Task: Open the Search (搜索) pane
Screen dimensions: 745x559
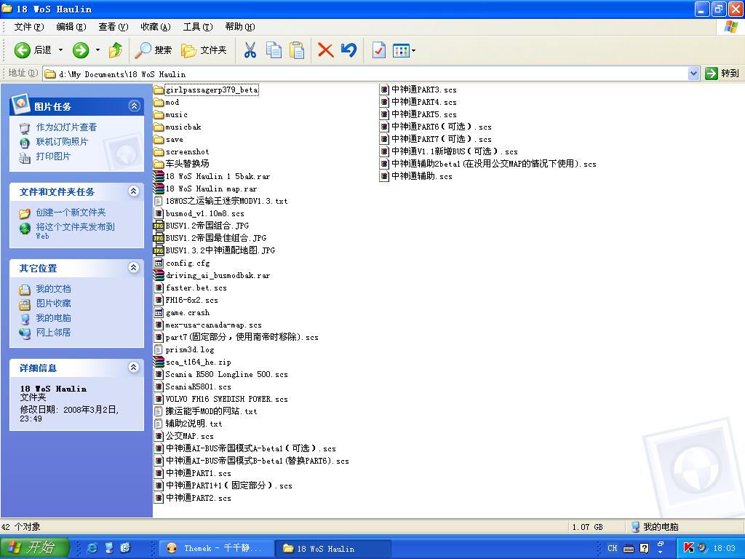Action: pyautogui.click(x=154, y=50)
